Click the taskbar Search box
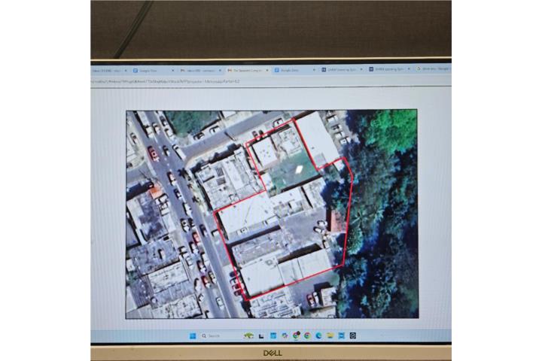 [x=219, y=335]
